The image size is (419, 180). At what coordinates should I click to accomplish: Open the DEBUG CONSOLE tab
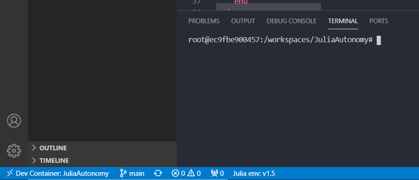pyautogui.click(x=292, y=21)
